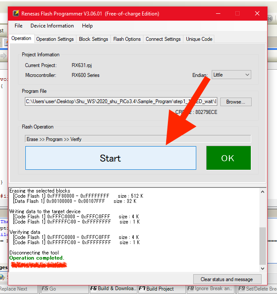277x294 pixels.
Task: Go to the Unique Code tab
Action: tap(199, 39)
